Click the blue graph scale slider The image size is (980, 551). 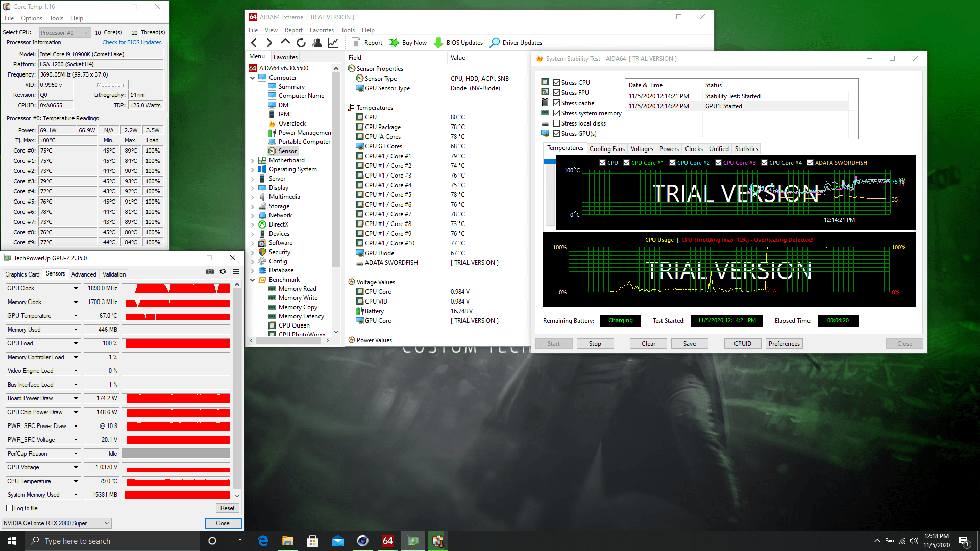point(550,162)
